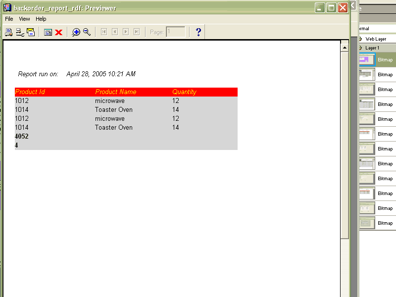Jump to the last page button
This screenshot has width=396, height=297.
[137, 32]
